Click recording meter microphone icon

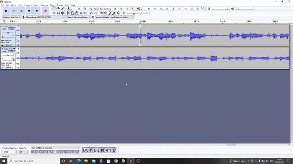click(68, 9)
